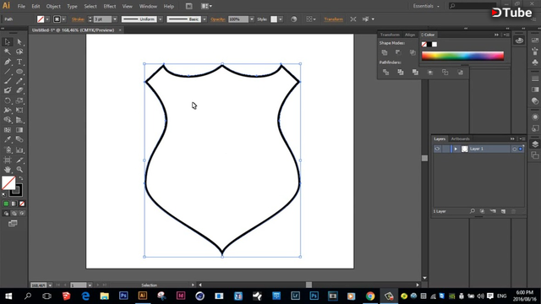Open the fill color dropdown in control bar
Screen dimensions: 541x304
click(47, 19)
